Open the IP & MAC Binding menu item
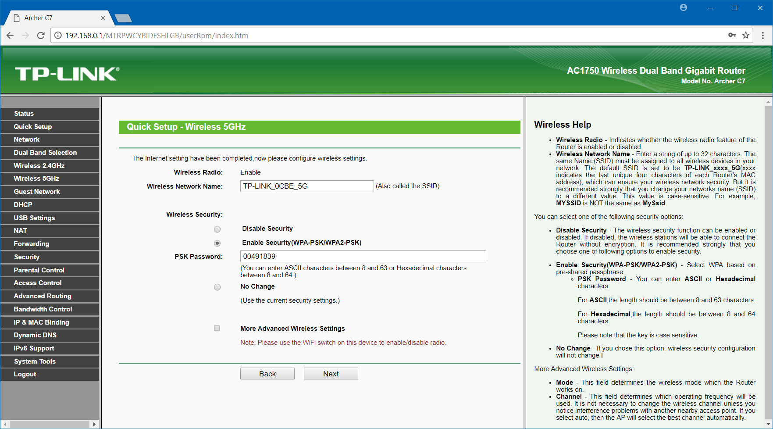Image resolution: width=773 pixels, height=429 pixels. coord(50,322)
